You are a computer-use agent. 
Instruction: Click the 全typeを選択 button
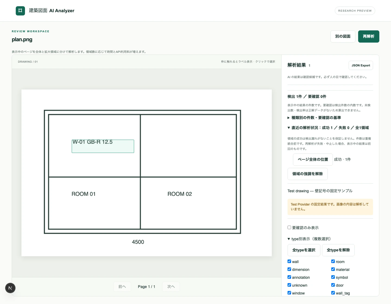pos(304,250)
